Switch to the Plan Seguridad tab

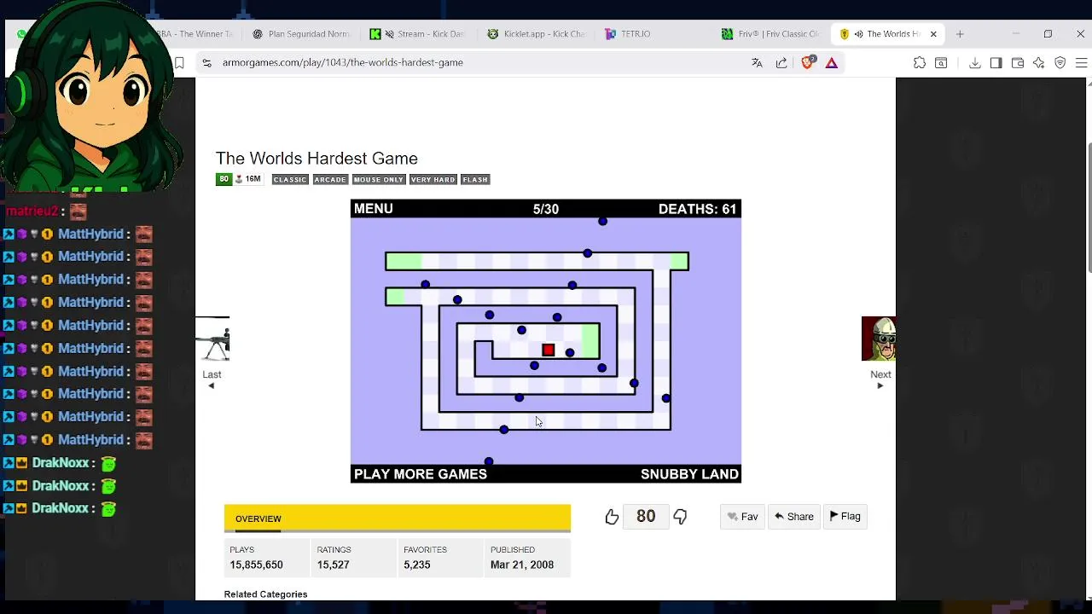click(x=301, y=34)
